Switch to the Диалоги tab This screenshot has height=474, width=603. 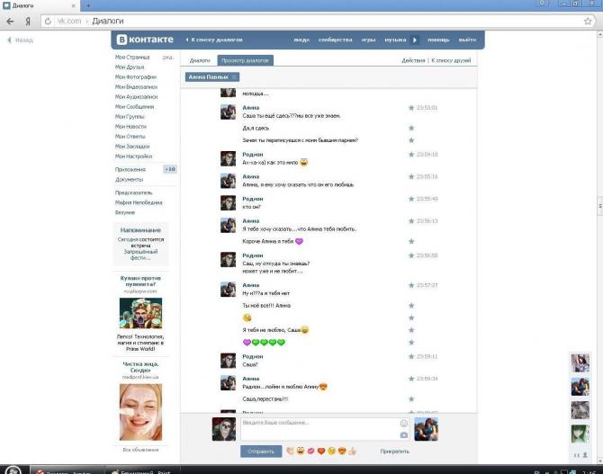(200, 60)
